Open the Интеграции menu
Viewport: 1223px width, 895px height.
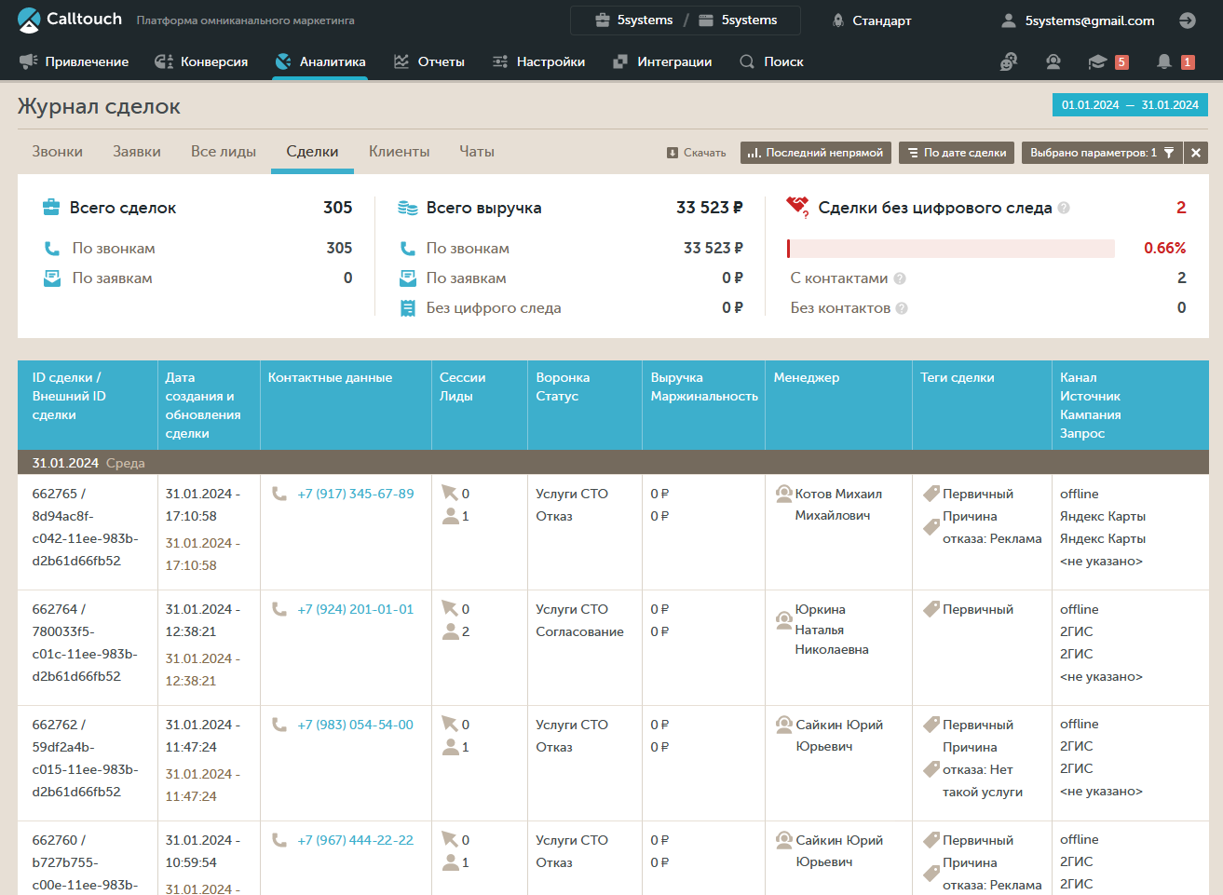point(662,61)
